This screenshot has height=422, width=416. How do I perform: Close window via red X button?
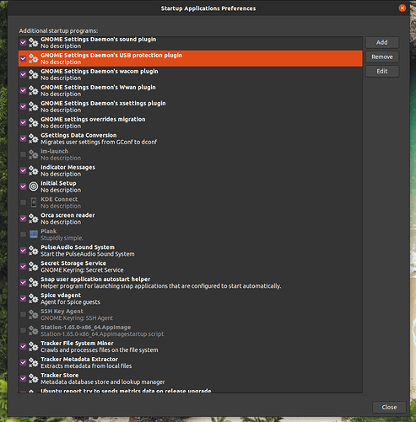pos(402,8)
